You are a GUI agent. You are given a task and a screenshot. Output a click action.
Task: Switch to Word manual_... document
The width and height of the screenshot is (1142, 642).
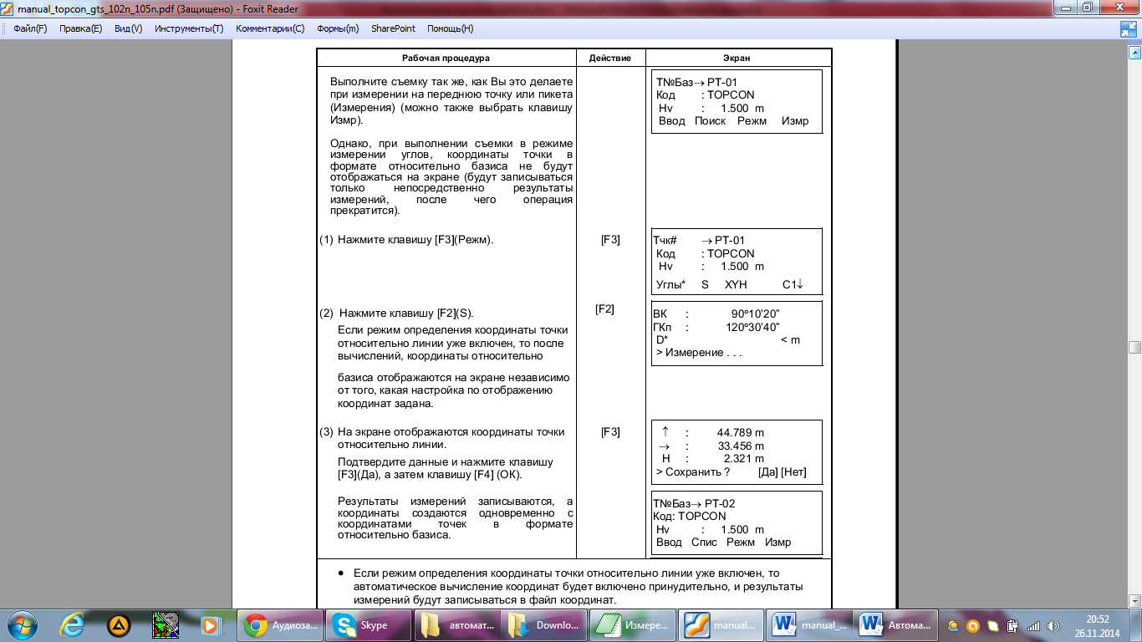click(808, 624)
